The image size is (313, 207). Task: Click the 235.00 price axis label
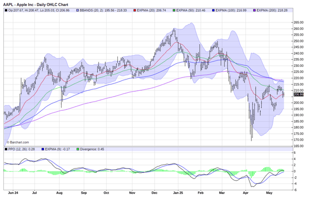coord(299,60)
